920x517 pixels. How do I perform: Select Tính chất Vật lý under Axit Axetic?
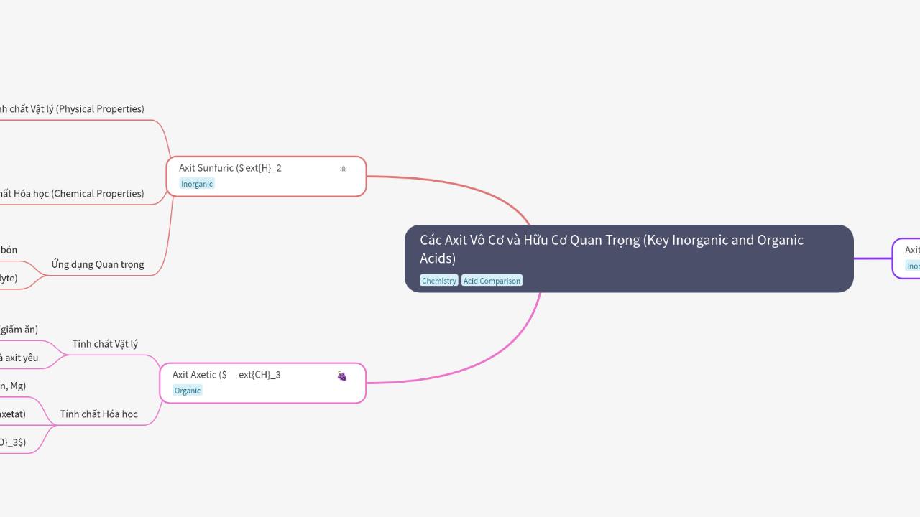105,344
